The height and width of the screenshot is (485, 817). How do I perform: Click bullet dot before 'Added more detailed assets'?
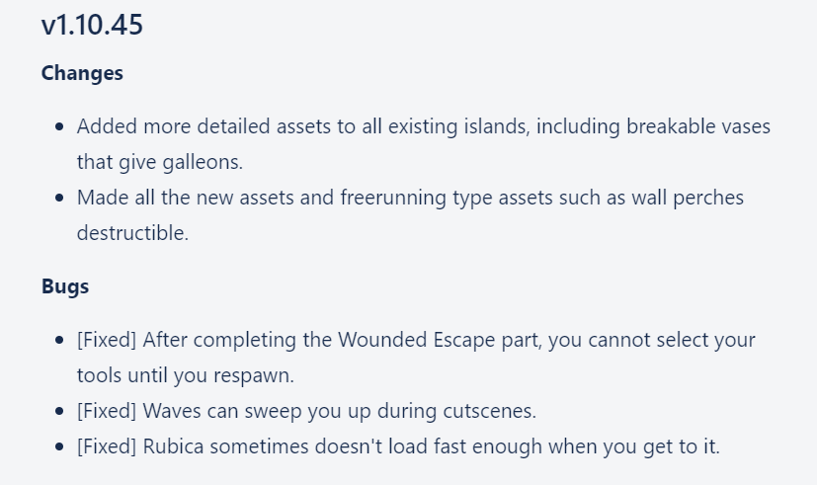[x=61, y=126]
